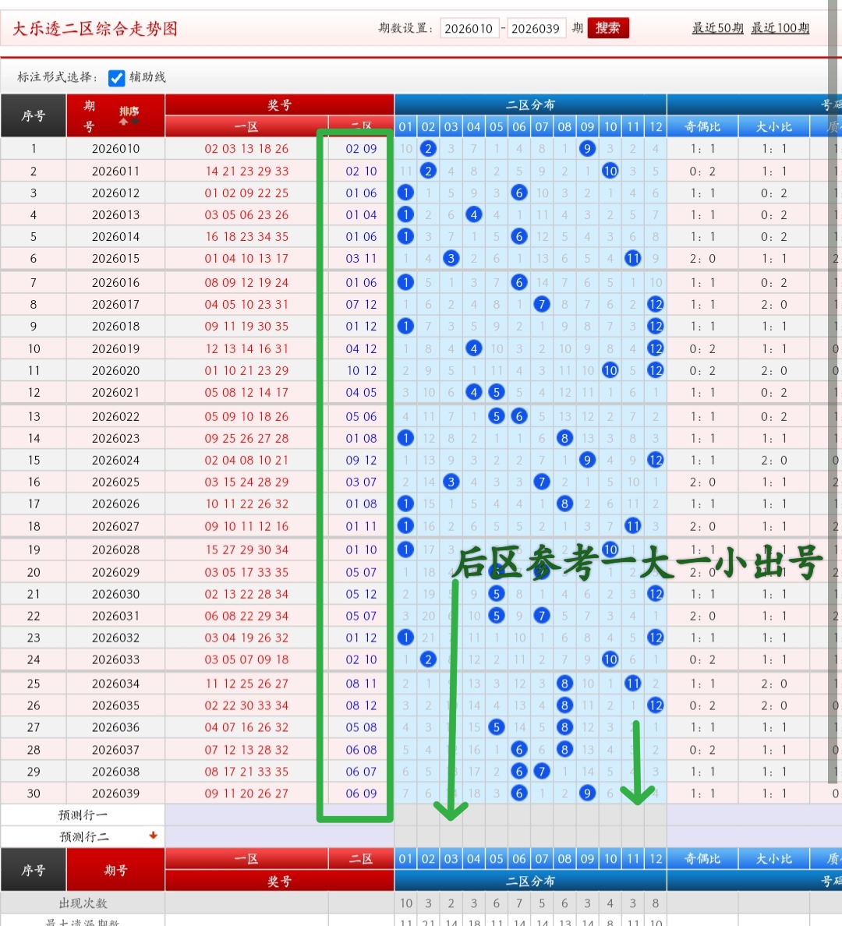This screenshot has width=842, height=926.
Task: Click the 奇偶比 column header at top
Action: coord(702,126)
